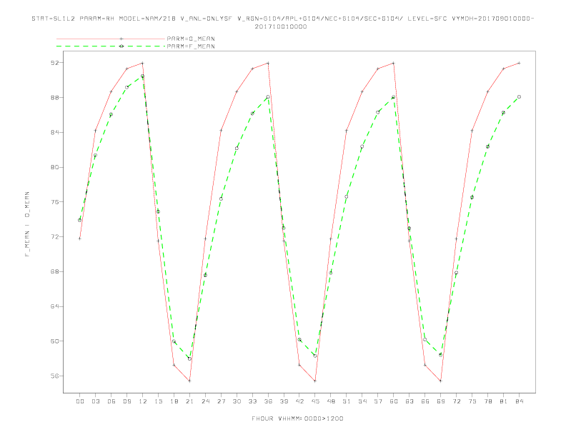Click red O_MEAN minimum point at hour 21
Screen dimensions: 566x437
coord(189,381)
